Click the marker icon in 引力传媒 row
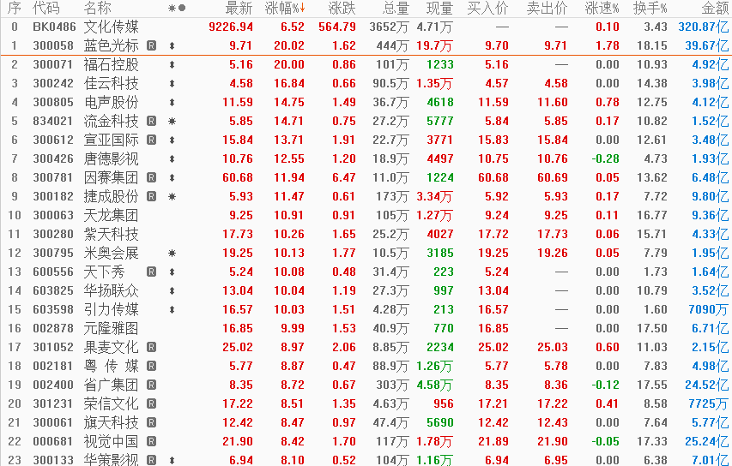Screen dimensions: 732x466 tap(172, 309)
